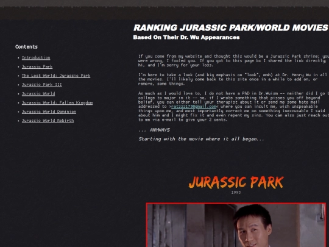Click the gmail email address link
329x247 pixels.
194,107
